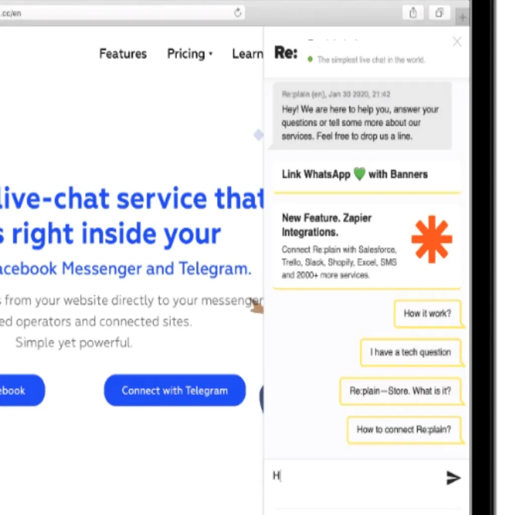Pick "Re:plain—Store. What is it?" reply

[400, 391]
